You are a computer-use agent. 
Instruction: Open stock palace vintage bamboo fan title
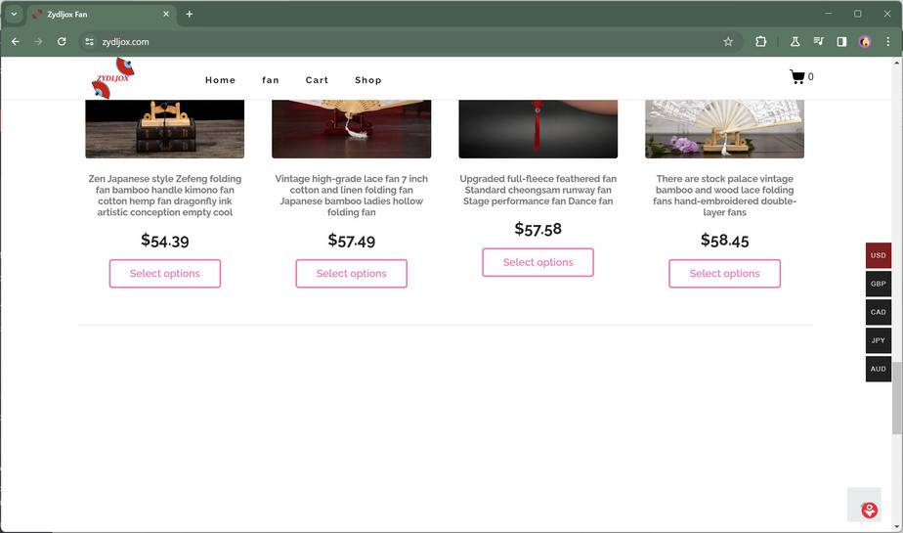(x=724, y=196)
